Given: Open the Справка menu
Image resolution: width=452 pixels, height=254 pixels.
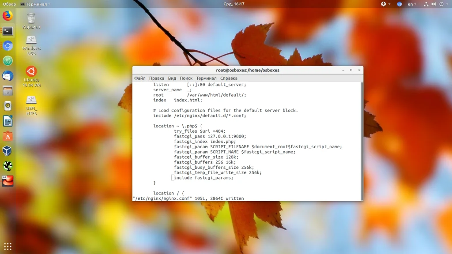Looking at the screenshot, I should (229, 78).
